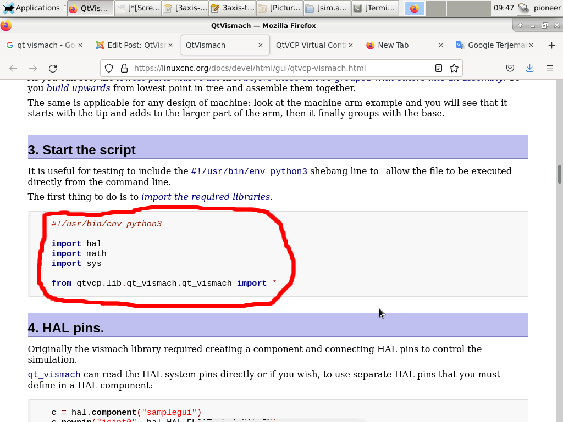Toggle reader view icon in the address bar
Screen dimensions: 563x422
439,68
